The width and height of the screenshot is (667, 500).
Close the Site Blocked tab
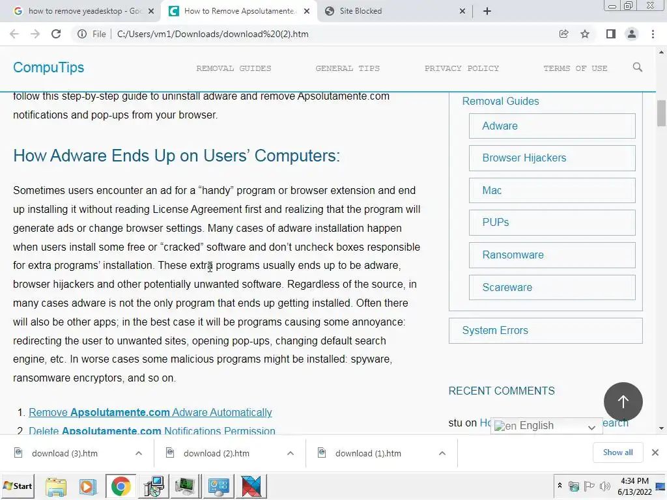tap(462, 11)
